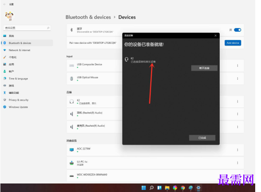The height and width of the screenshot is (192, 261).
Task: Click the Settings gear on the taskbar
Action: coord(198,188)
